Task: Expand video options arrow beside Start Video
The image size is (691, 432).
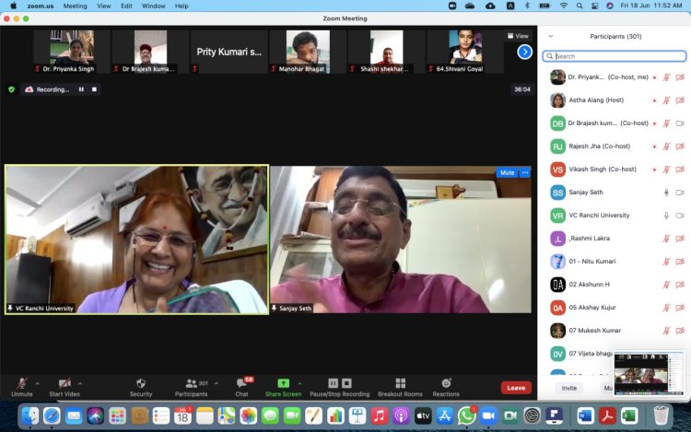Action: point(80,383)
